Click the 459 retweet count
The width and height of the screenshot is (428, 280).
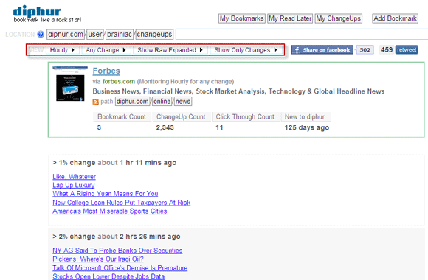click(387, 50)
